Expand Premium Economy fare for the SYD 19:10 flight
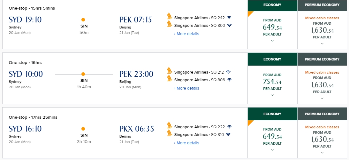This screenshot has height=160, width=349. click(x=322, y=44)
